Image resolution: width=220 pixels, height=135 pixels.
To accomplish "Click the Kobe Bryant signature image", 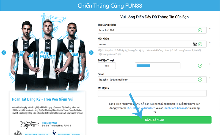I will pos(30,125).
